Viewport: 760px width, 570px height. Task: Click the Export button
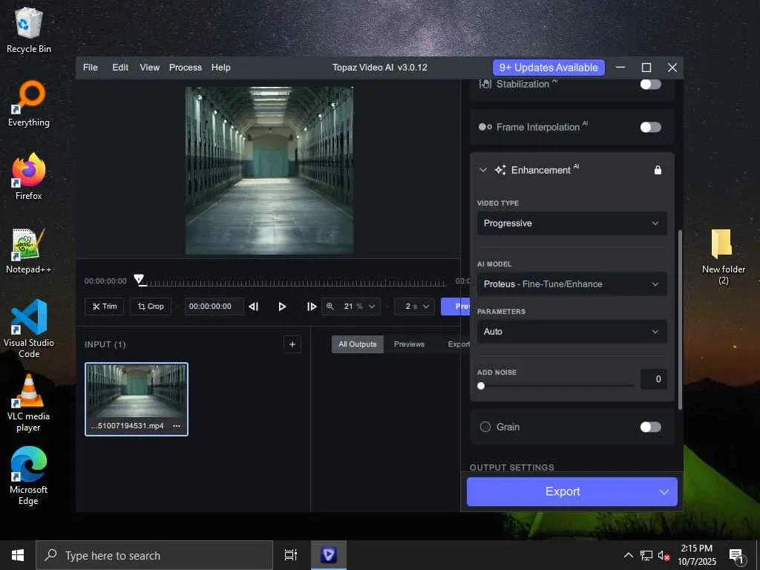click(563, 491)
